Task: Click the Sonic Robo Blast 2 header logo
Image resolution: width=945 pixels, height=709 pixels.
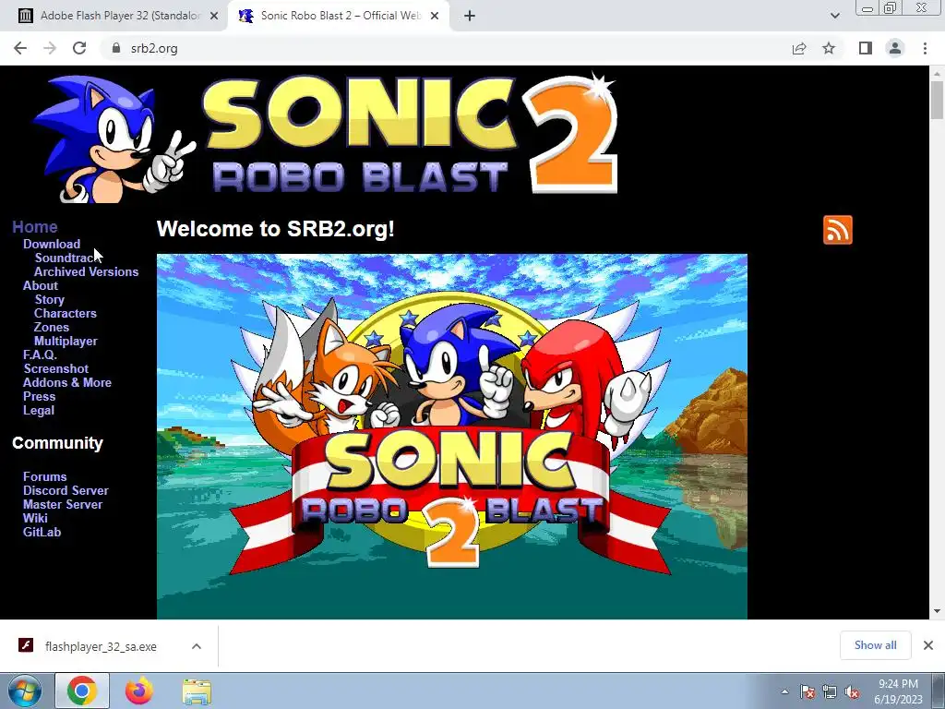Action: point(410,134)
